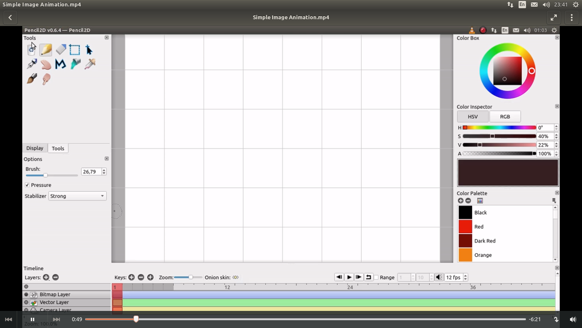Select the Brush tool
Screen dimensions: 582x328
pyautogui.click(x=31, y=78)
